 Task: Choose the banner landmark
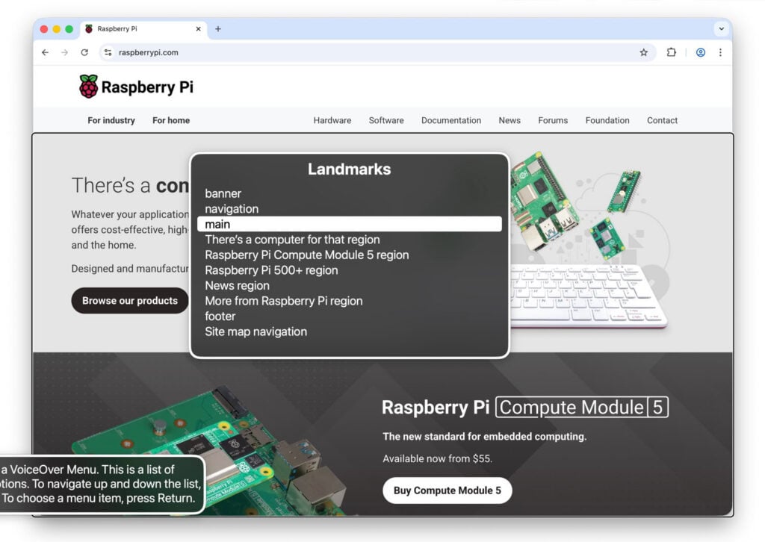223,193
